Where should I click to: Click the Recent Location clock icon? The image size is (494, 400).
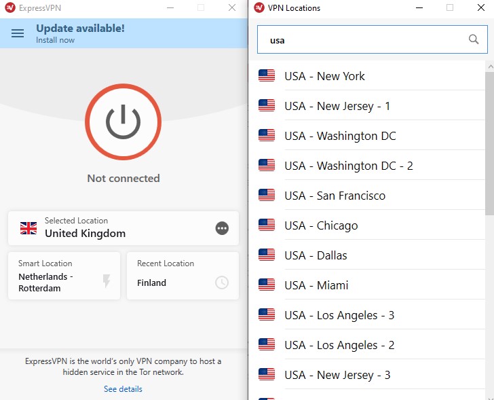[222, 283]
